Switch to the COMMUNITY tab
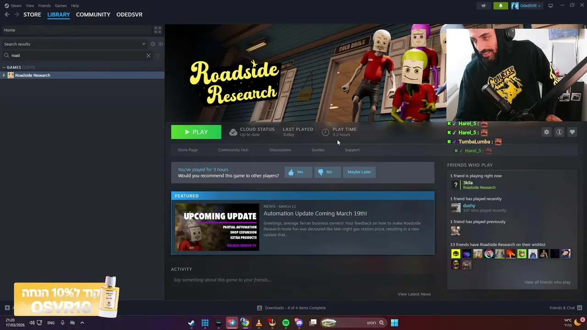The width and height of the screenshot is (587, 330). click(93, 15)
